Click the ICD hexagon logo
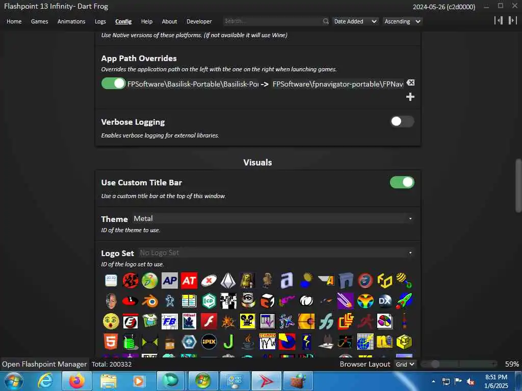The image size is (522, 391). click(x=208, y=301)
